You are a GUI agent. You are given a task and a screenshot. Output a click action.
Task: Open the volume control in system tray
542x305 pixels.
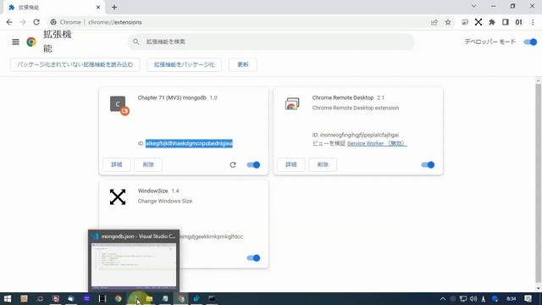coord(473,299)
